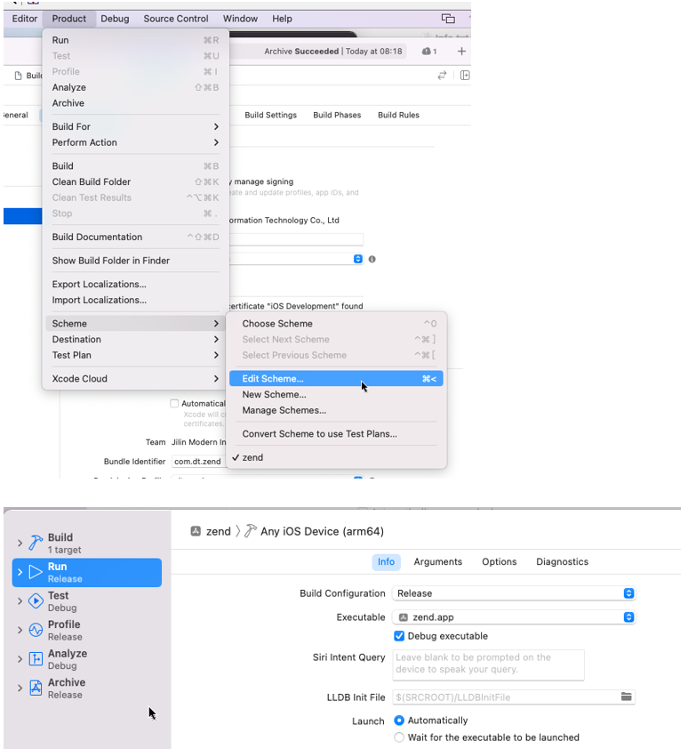
Task: Select Wait for the executable to be launched
Action: pos(399,737)
